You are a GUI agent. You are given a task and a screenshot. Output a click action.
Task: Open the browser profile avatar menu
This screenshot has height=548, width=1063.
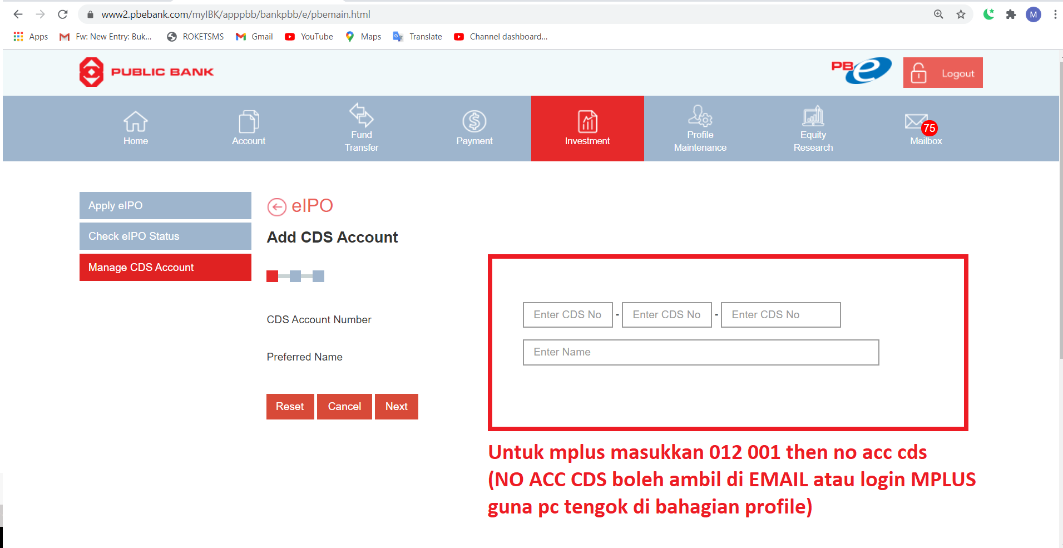1034,14
